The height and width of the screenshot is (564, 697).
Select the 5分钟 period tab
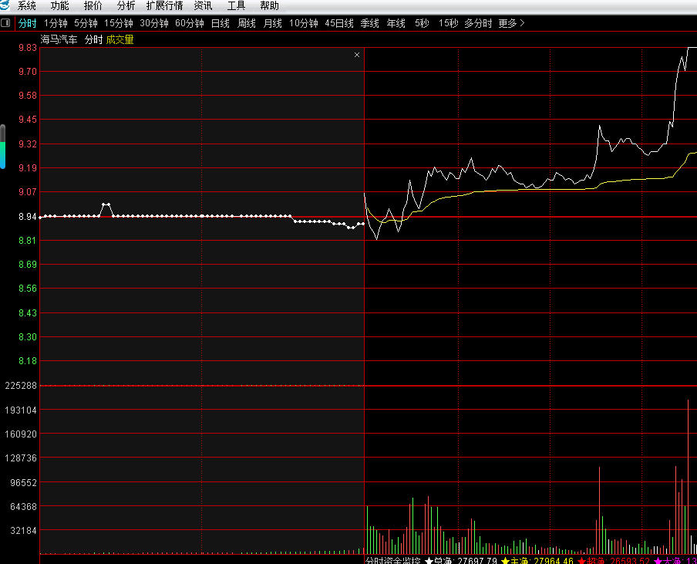pos(86,23)
